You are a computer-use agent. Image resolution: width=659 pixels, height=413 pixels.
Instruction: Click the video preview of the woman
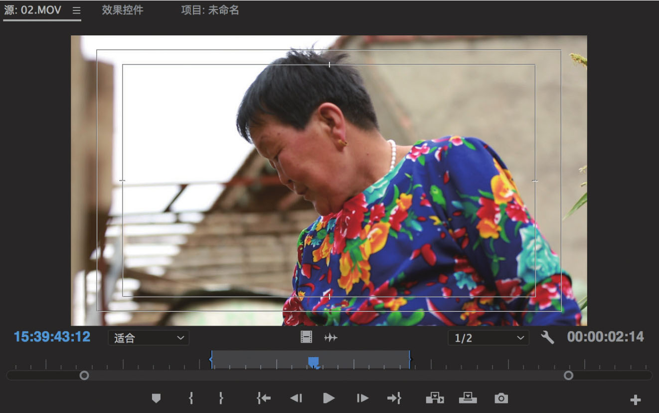pyautogui.click(x=329, y=181)
